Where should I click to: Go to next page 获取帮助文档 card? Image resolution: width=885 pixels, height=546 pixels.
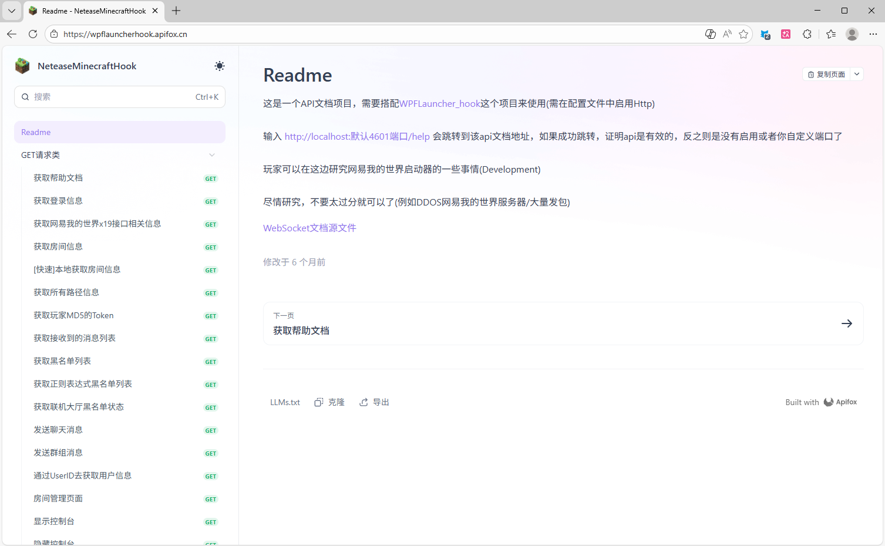click(563, 323)
